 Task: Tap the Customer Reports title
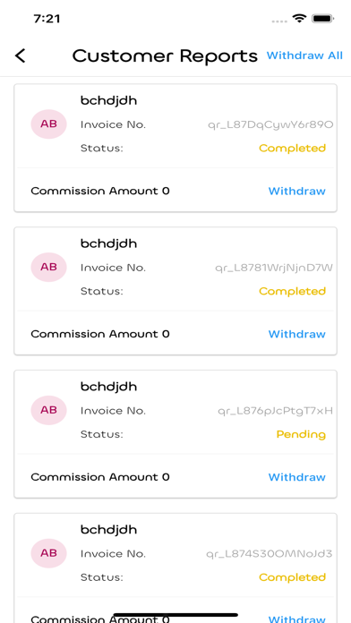(165, 56)
